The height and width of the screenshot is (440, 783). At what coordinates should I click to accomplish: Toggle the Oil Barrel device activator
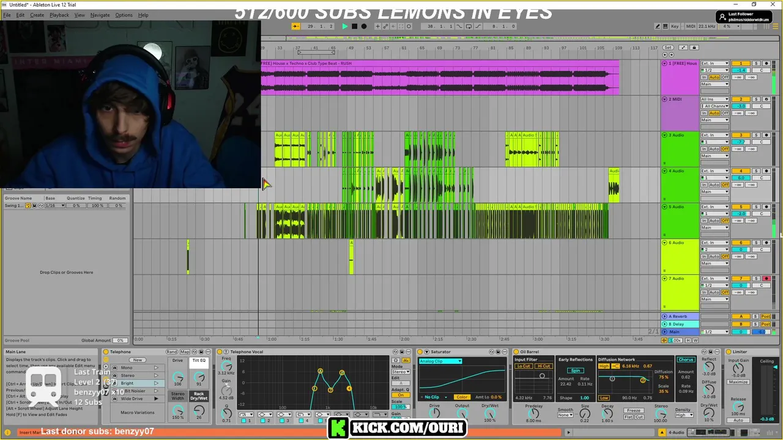pyautogui.click(x=516, y=351)
